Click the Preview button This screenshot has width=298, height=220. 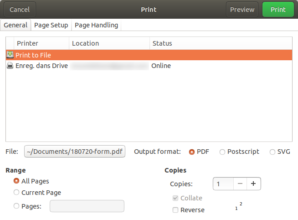coord(242,9)
